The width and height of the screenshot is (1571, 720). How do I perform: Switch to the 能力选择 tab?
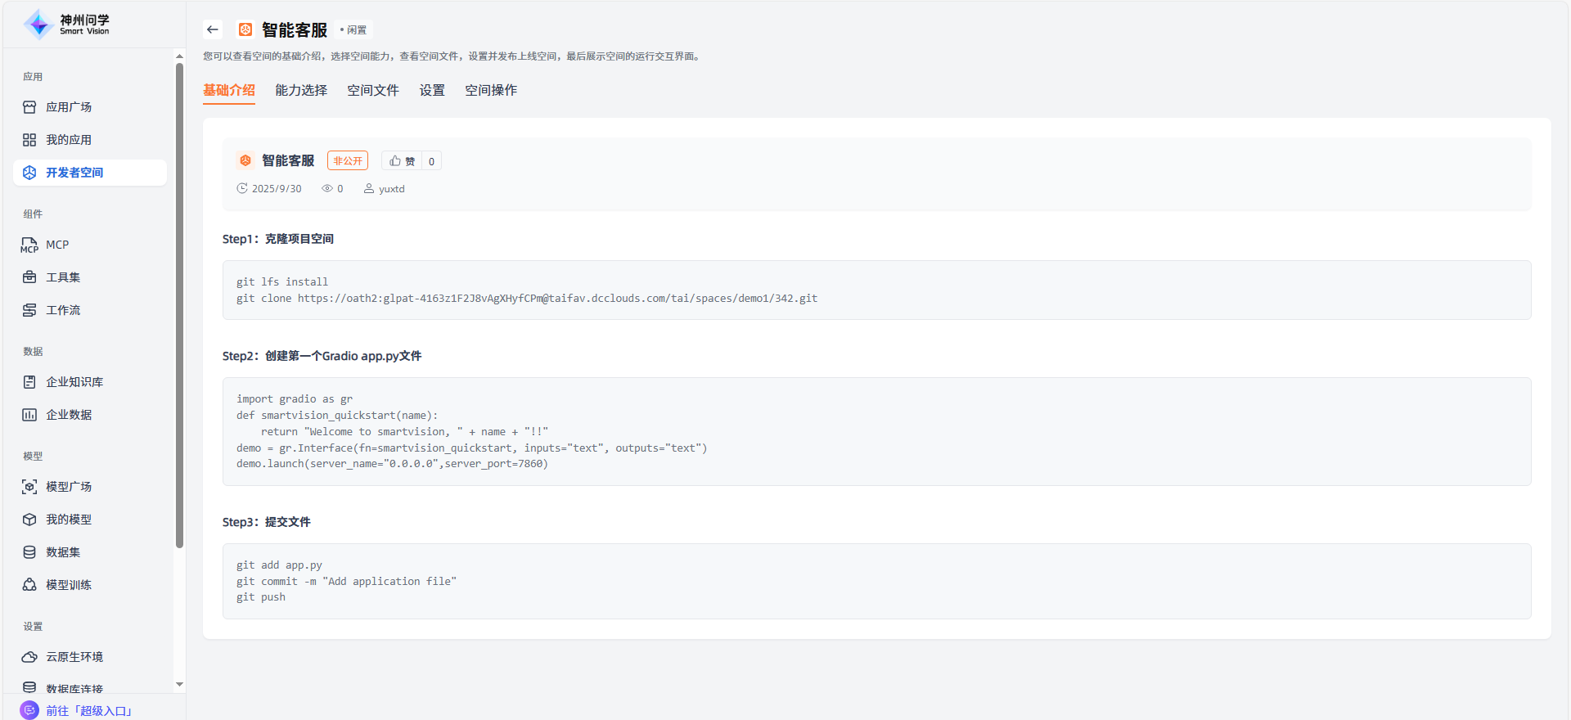pyautogui.click(x=301, y=90)
